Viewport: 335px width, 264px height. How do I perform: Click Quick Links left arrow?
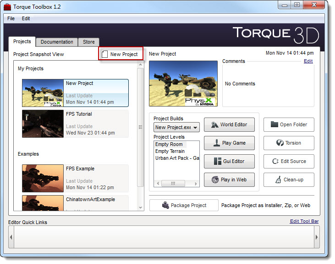[11, 237]
